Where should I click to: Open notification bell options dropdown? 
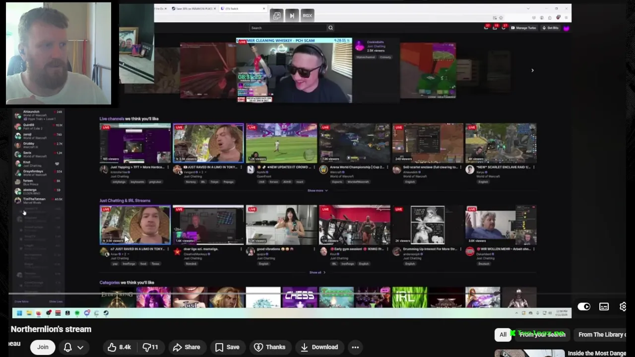click(73, 347)
